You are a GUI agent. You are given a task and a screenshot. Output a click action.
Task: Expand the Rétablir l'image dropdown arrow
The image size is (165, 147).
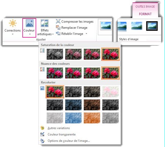[x=86, y=34]
